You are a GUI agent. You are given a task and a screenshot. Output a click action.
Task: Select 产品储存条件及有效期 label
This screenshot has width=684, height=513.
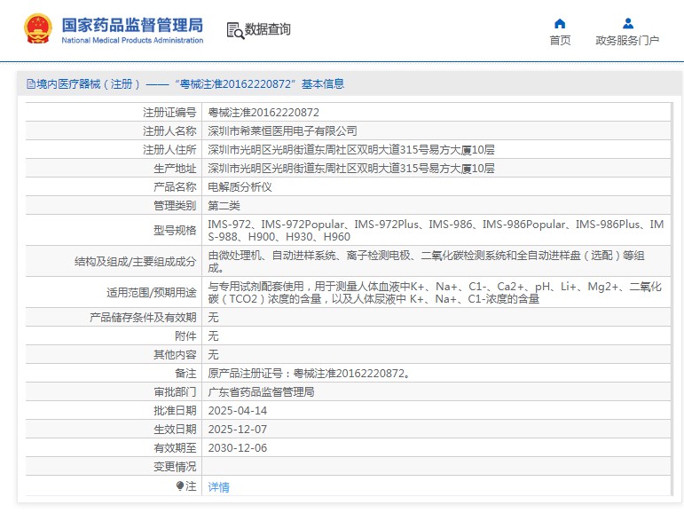pyautogui.click(x=143, y=318)
